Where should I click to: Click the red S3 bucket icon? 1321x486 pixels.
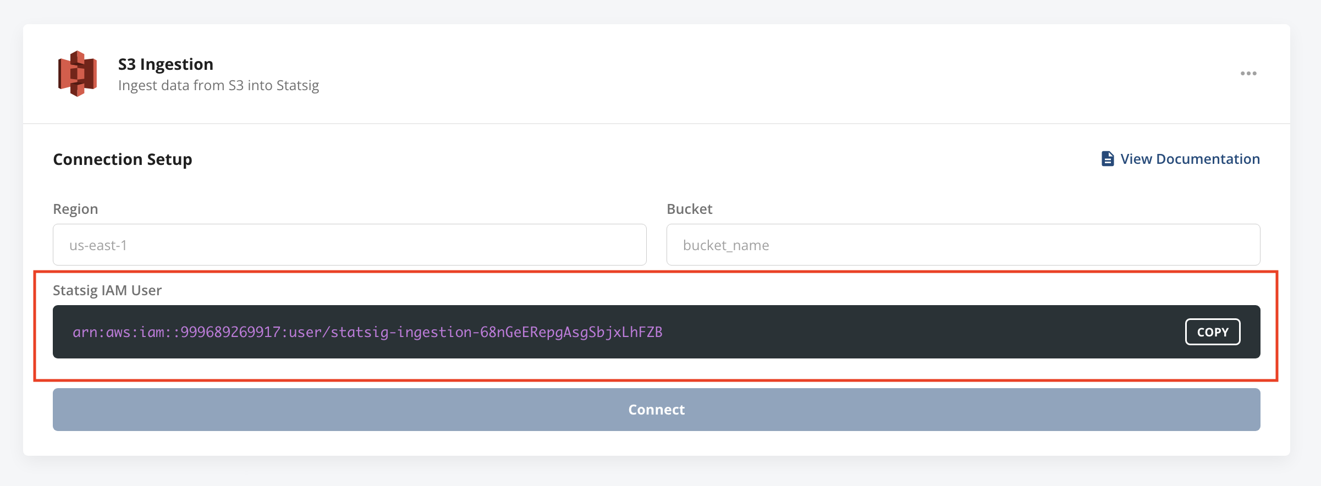77,73
